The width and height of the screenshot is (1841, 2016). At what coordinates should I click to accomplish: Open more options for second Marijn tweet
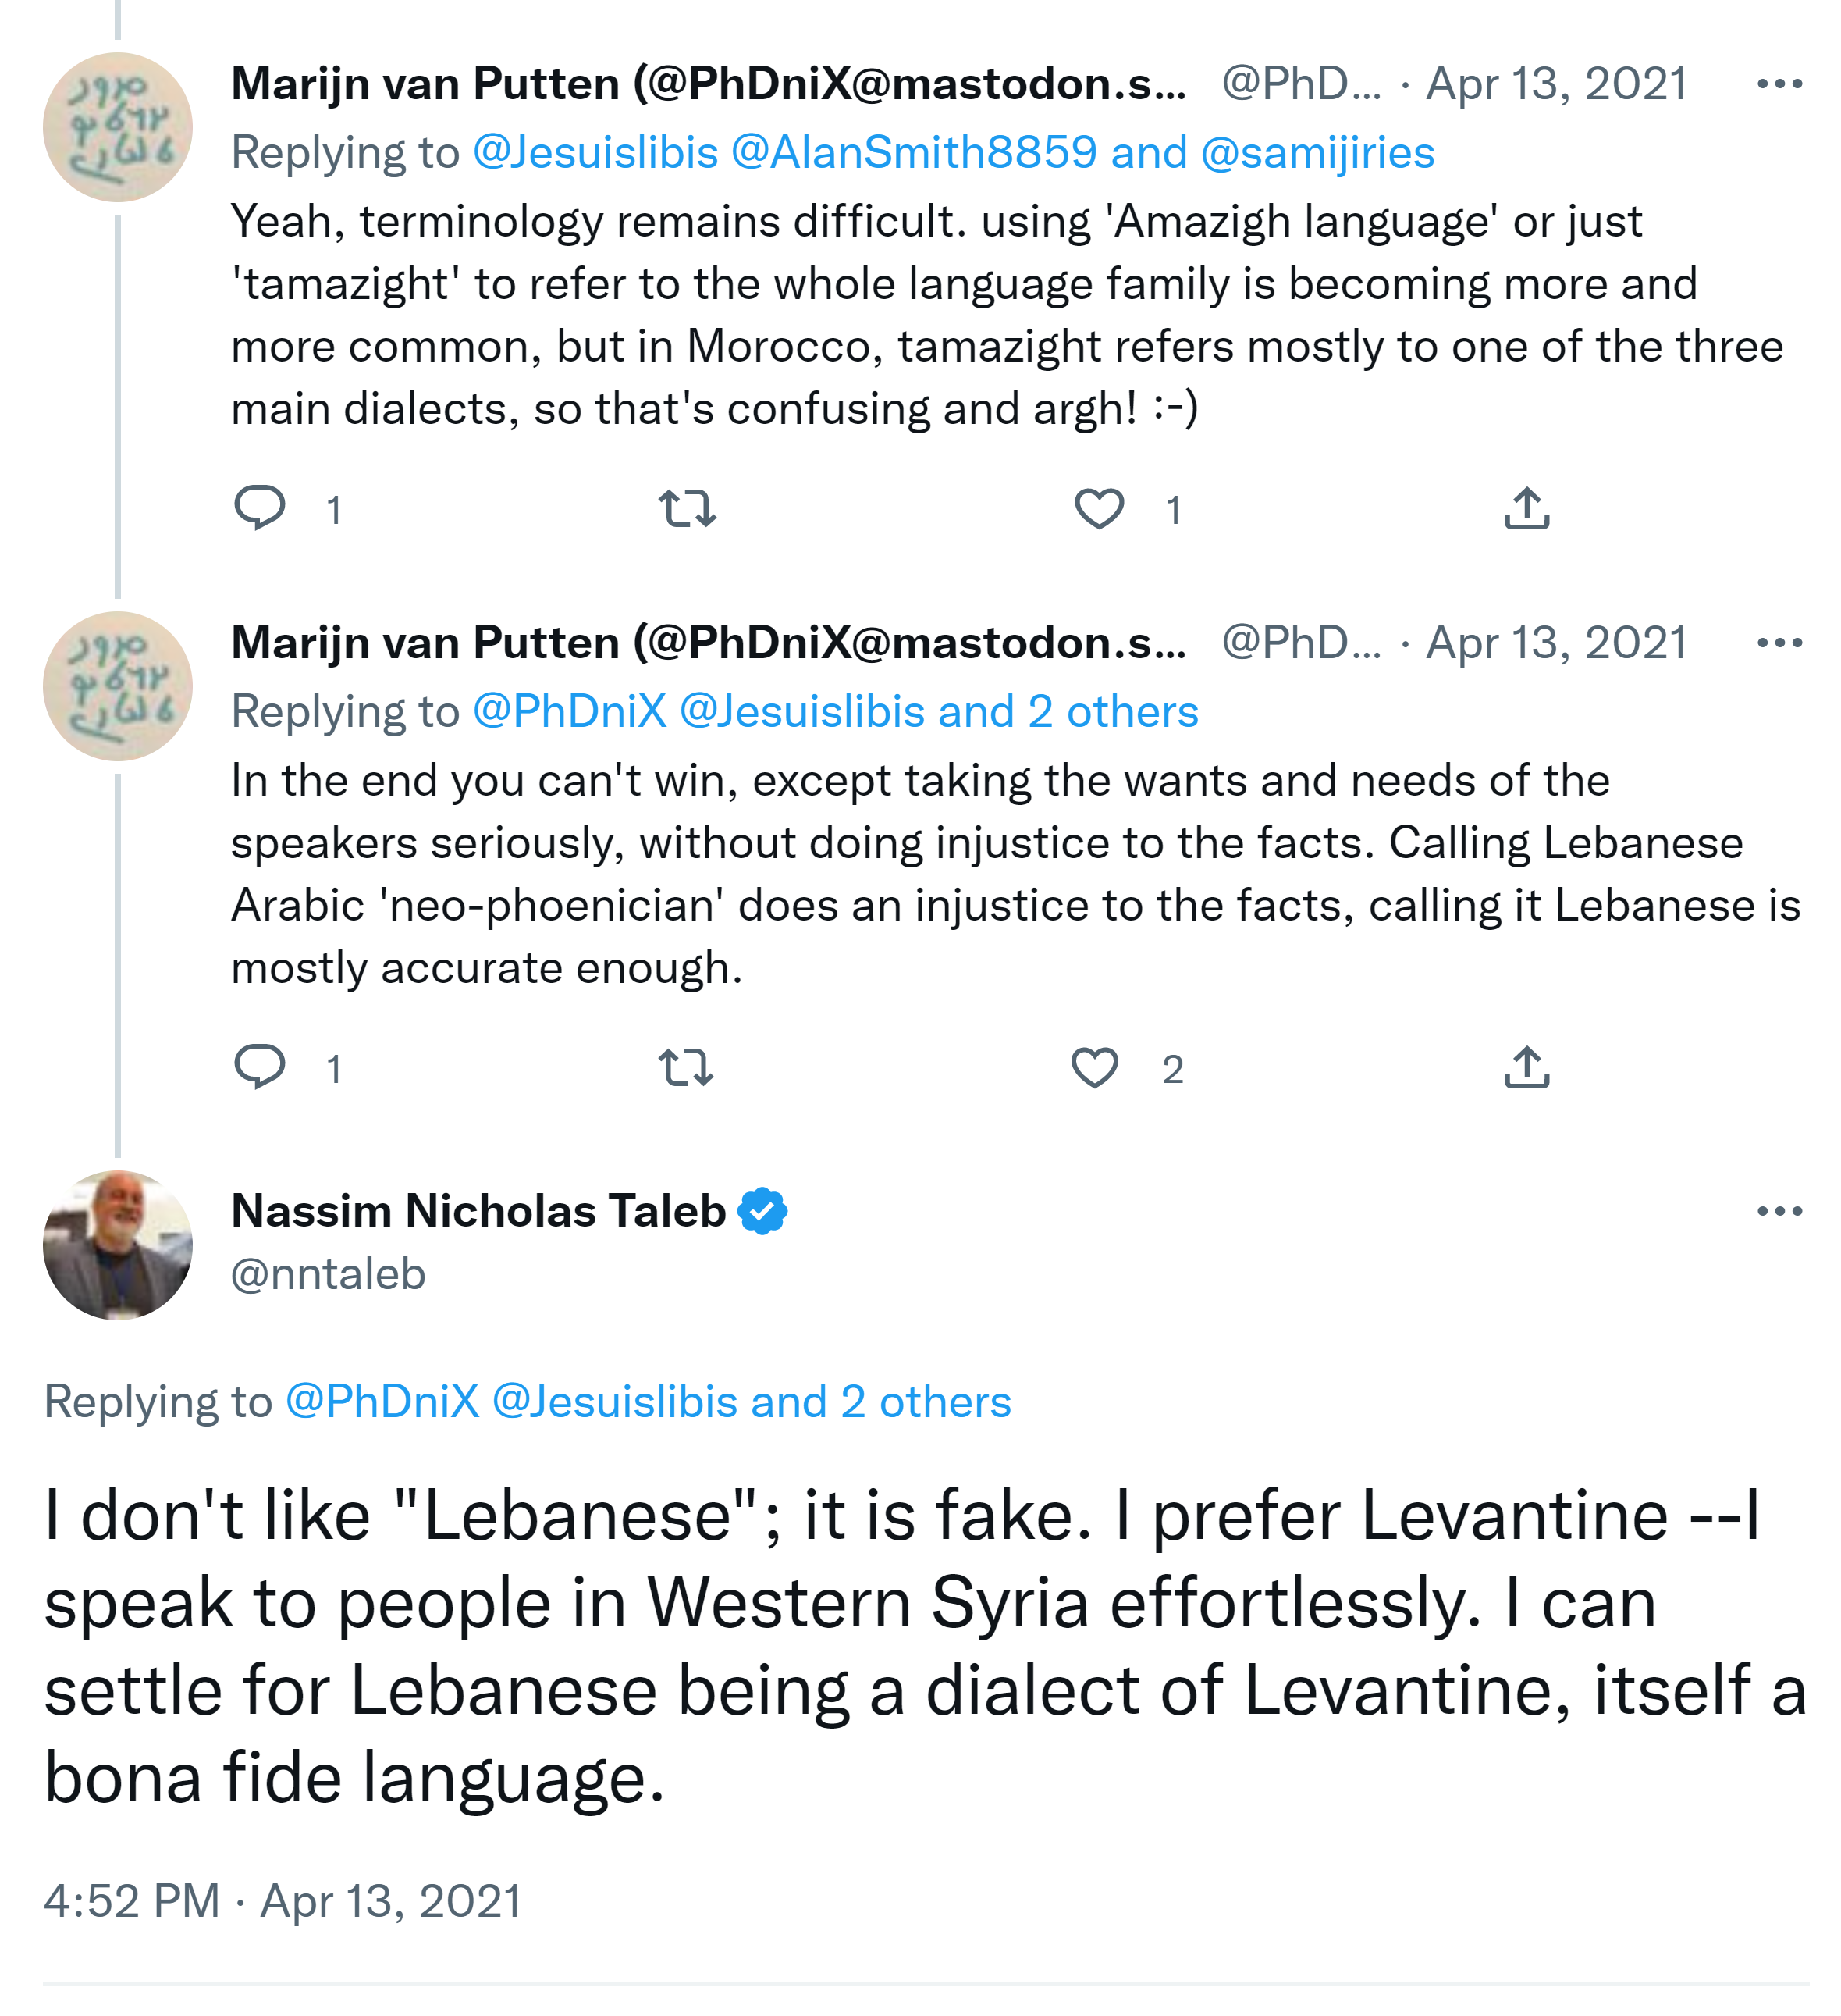1779,643
